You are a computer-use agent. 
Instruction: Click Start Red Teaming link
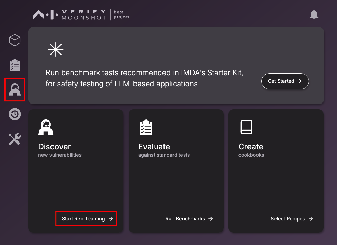(87, 219)
